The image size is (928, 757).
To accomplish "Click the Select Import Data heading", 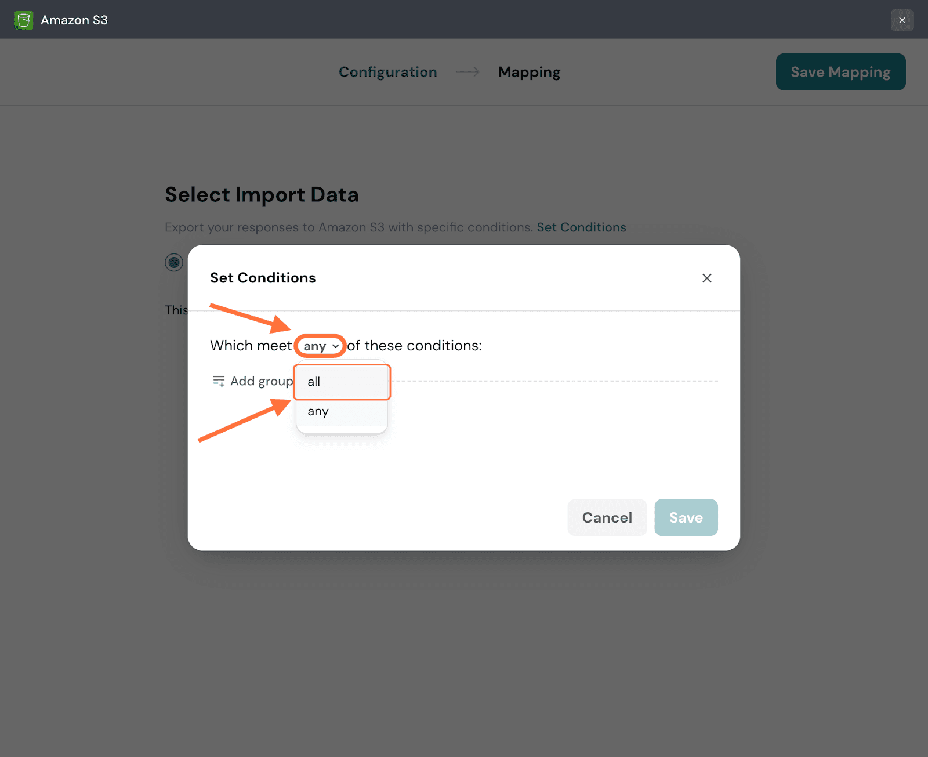I will pyautogui.click(x=262, y=195).
